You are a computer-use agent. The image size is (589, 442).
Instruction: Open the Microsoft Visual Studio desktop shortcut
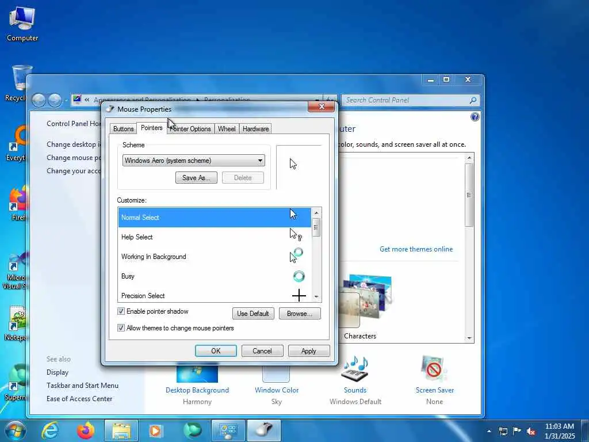pyautogui.click(x=15, y=270)
